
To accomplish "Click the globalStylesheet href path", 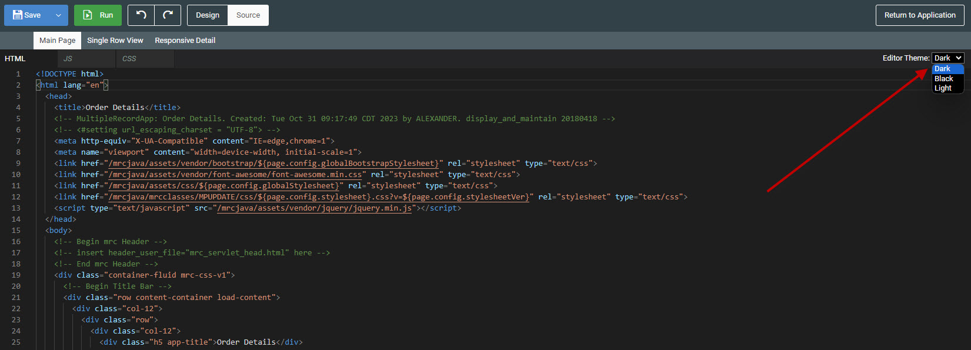I will pos(223,186).
